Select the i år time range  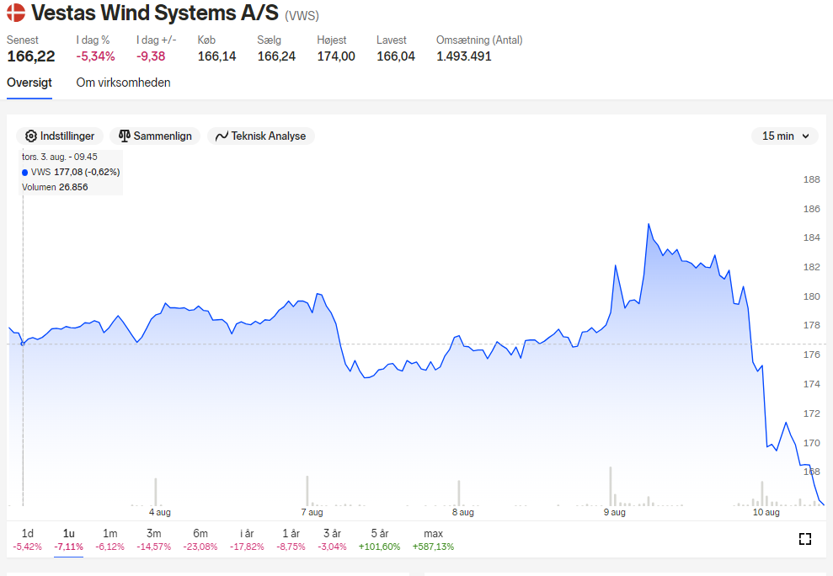(x=247, y=539)
